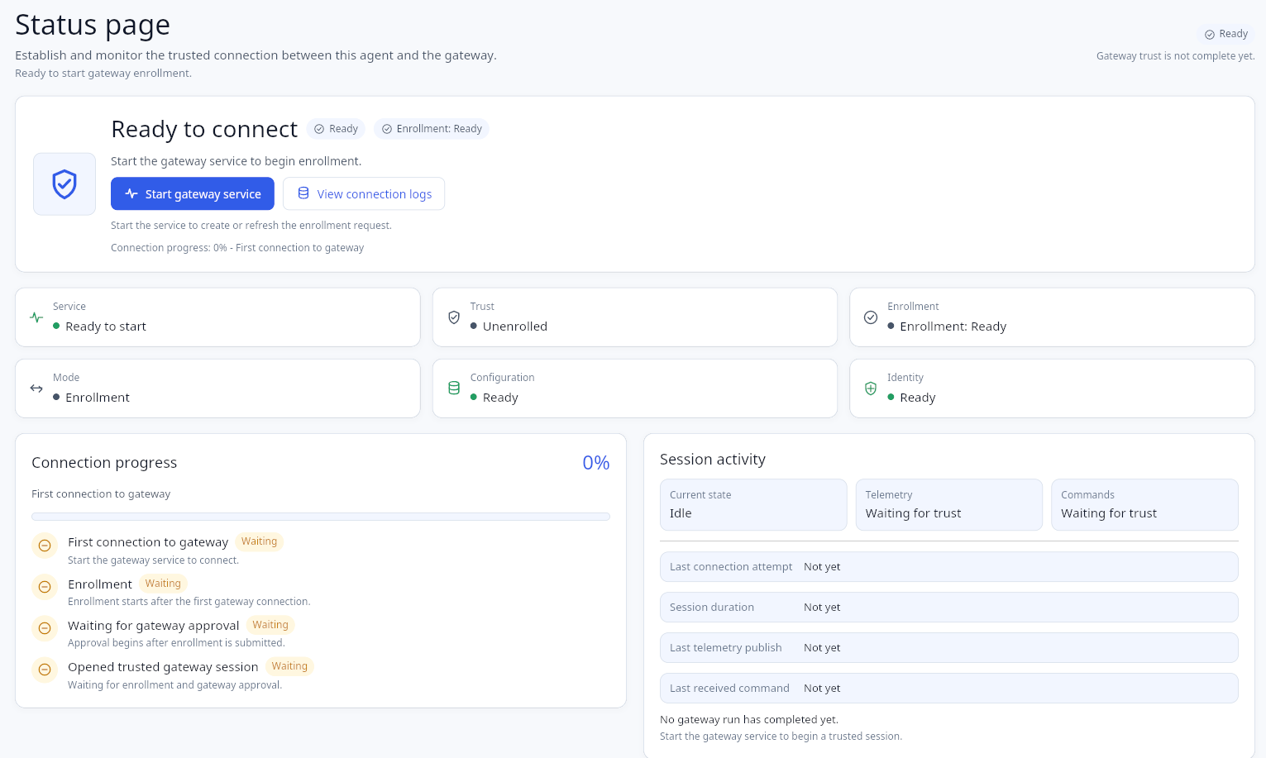
Task: Click the Ready to start service status
Action: click(x=106, y=327)
